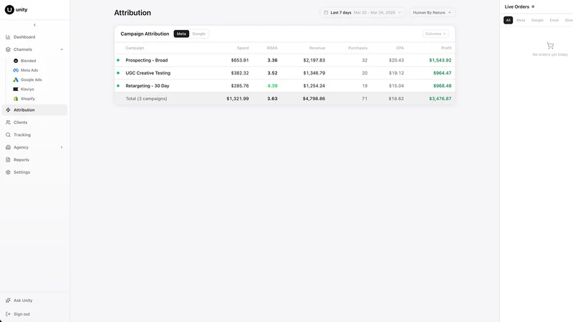This screenshot has width=573, height=322.
Task: Open the Columns dropdown
Action: [435, 34]
